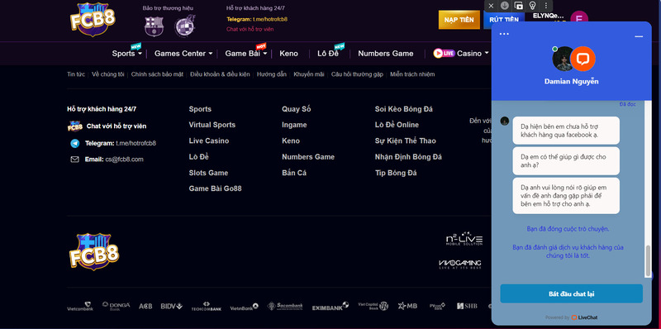Image resolution: width=661 pixels, height=329 pixels.
Task: Click the picture-in-picture icon in floating toolbar
Action: pos(519,6)
